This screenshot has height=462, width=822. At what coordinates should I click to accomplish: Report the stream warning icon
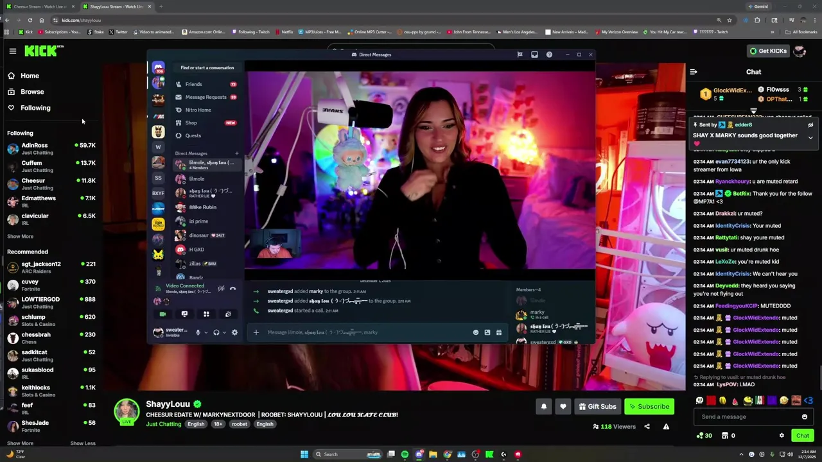tap(666, 427)
